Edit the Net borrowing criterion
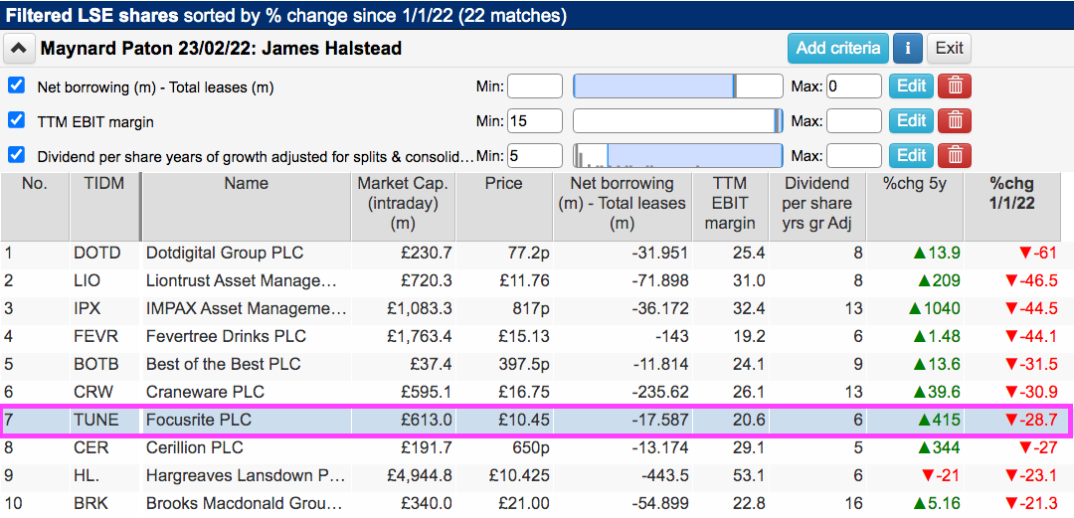1074x518 pixels. [x=911, y=86]
